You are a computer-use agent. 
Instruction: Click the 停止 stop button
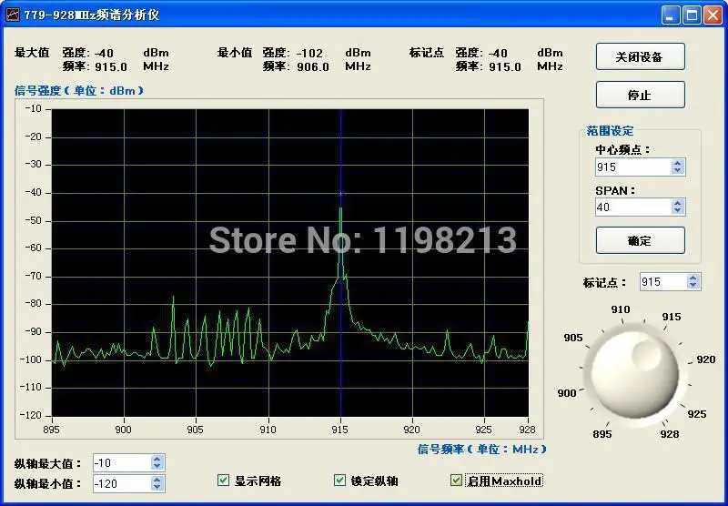[x=641, y=95]
